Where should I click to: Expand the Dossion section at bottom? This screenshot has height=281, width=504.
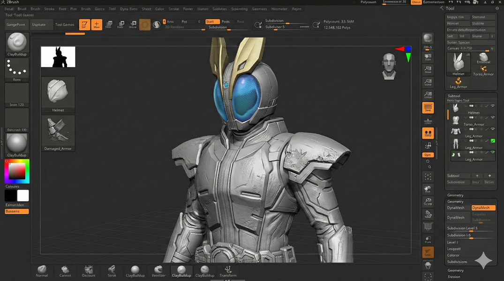pos(454,277)
